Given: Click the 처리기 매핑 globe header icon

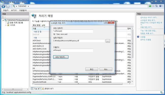Looking at the screenshot, I should [34, 16].
